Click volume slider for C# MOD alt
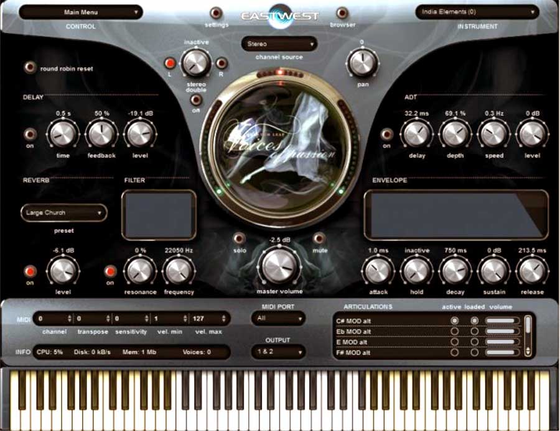Screen dimensions: 560x431 [502, 320]
